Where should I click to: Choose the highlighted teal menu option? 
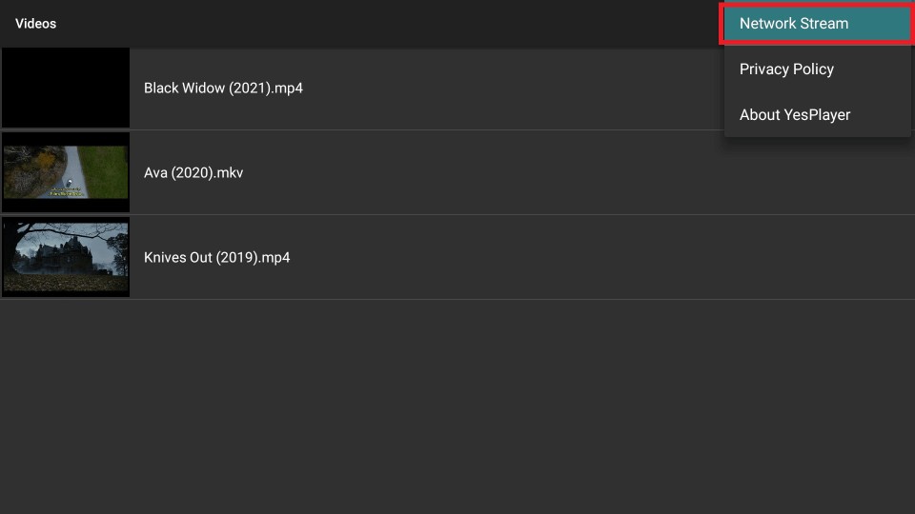pos(817,23)
